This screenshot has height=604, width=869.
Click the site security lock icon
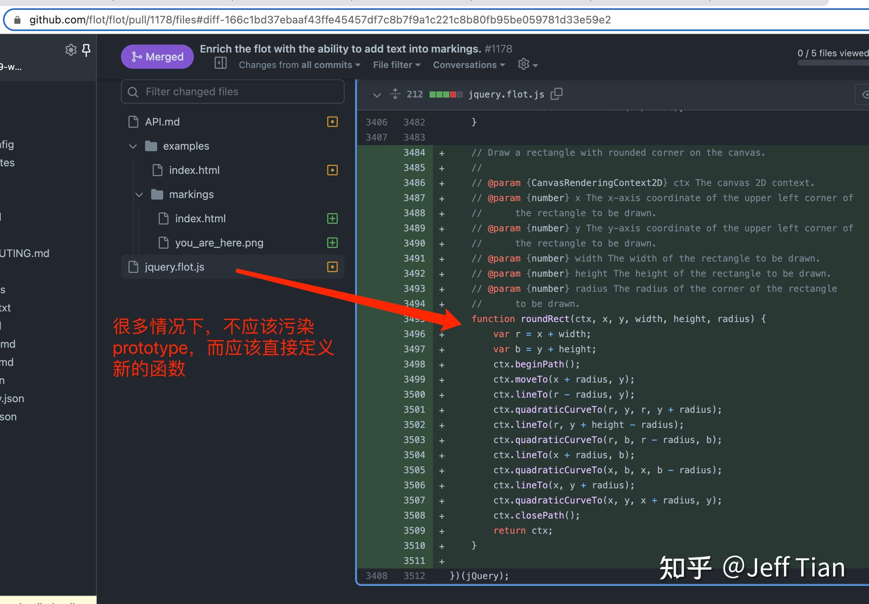[x=17, y=20]
